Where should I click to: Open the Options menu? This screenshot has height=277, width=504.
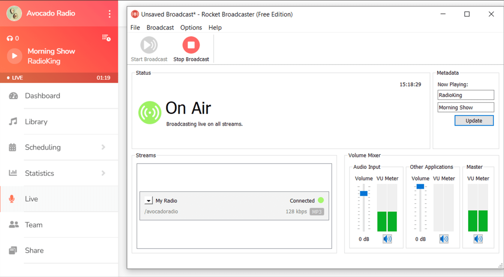pos(191,28)
